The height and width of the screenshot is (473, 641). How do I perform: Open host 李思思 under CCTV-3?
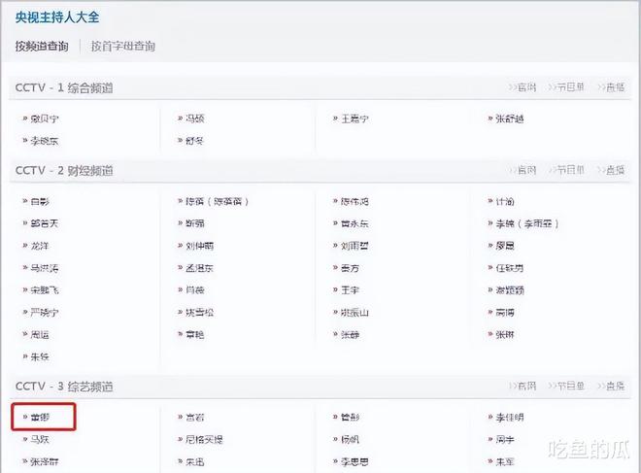[x=354, y=462]
